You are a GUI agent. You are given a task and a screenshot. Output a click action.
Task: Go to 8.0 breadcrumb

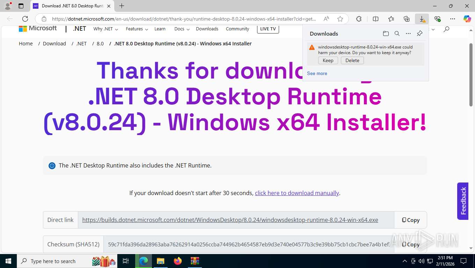click(100, 44)
